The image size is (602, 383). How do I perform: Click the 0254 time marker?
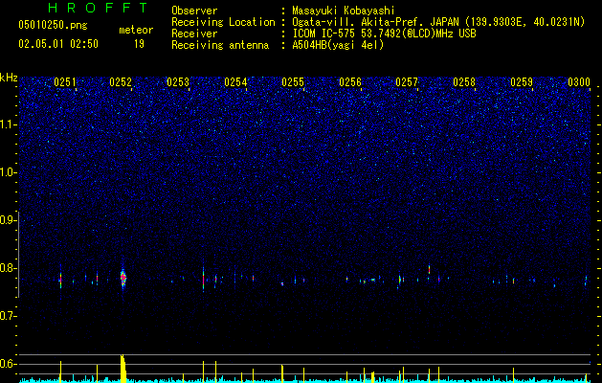[x=235, y=82]
